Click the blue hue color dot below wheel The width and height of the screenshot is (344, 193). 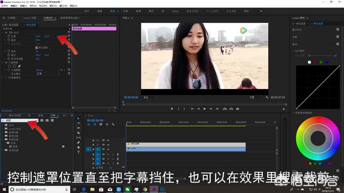pos(325,164)
